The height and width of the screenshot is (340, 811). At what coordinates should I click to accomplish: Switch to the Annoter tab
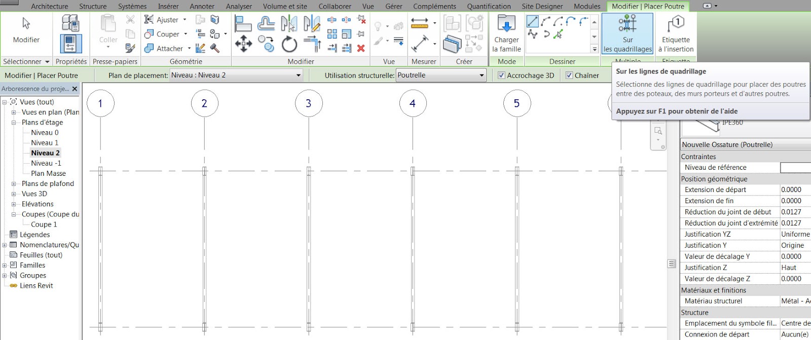202,6
